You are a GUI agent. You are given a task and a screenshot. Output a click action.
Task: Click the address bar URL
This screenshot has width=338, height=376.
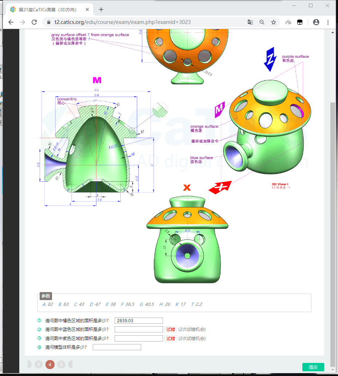pos(123,22)
